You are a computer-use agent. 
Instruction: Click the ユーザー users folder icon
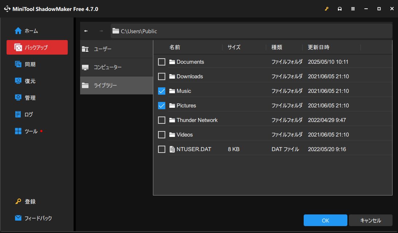tap(85, 49)
